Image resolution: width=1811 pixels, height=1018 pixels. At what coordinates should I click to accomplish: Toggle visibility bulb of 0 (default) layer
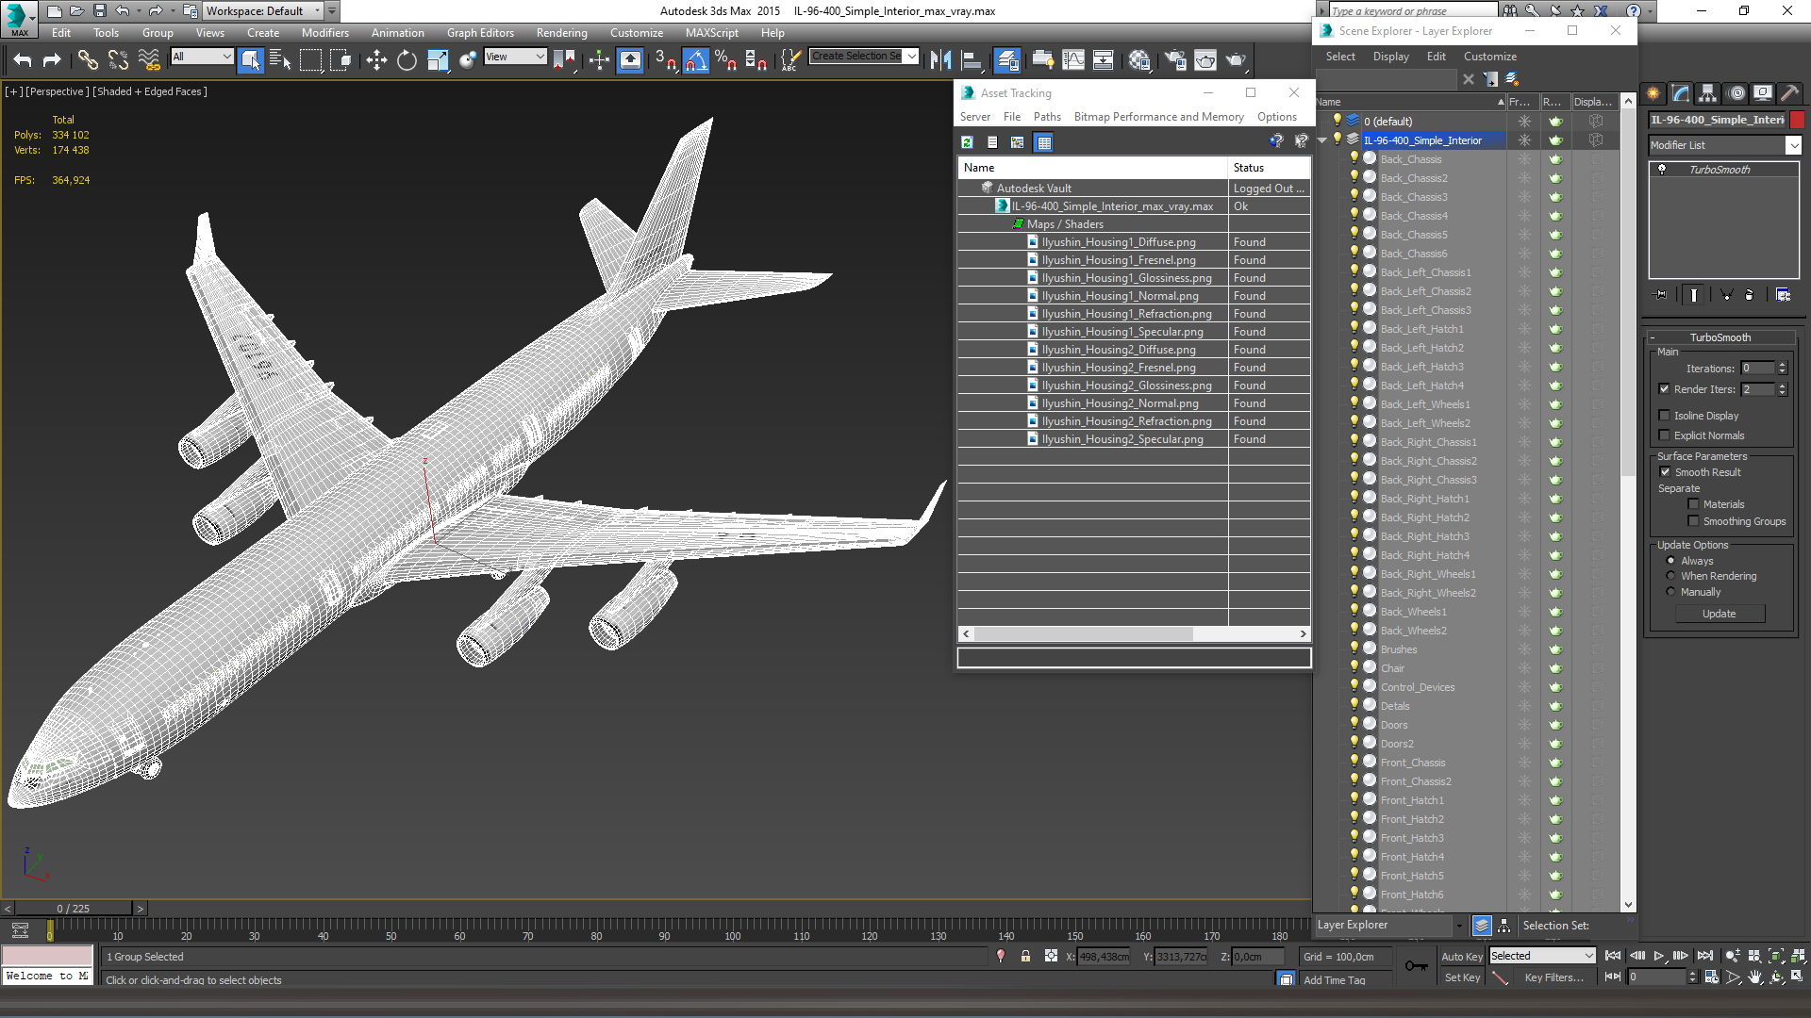[x=1337, y=121]
